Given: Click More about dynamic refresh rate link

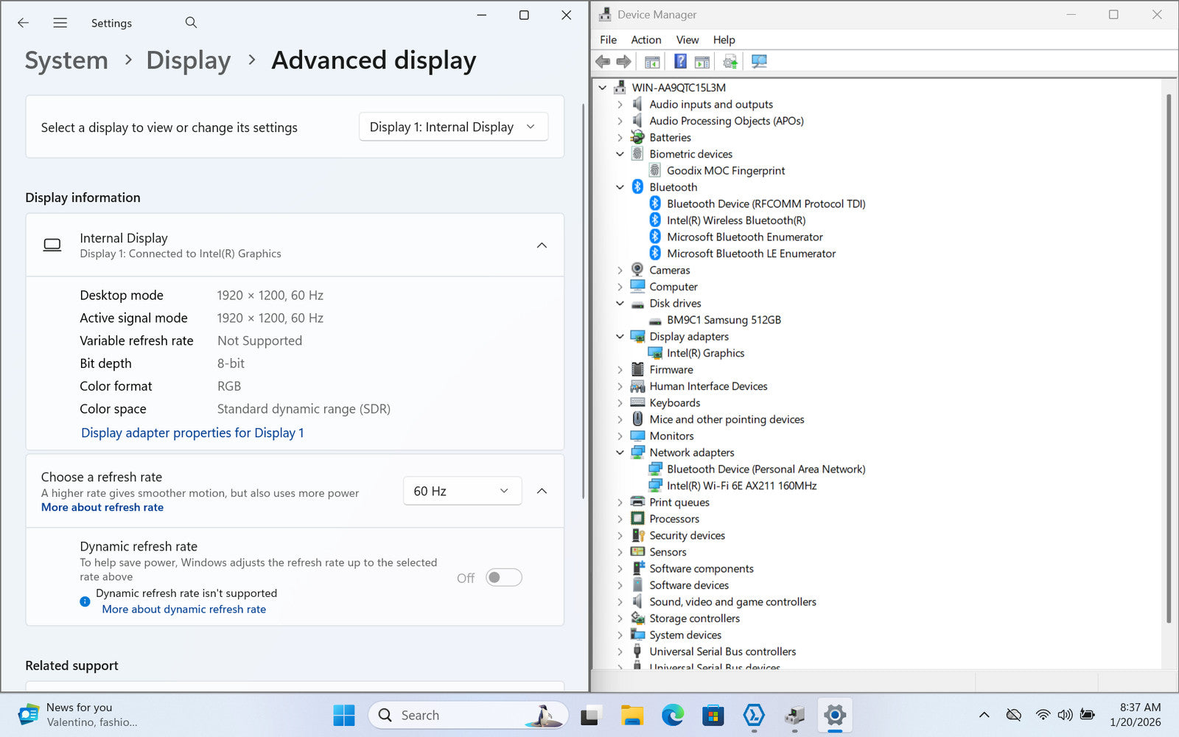Looking at the screenshot, I should [184, 609].
